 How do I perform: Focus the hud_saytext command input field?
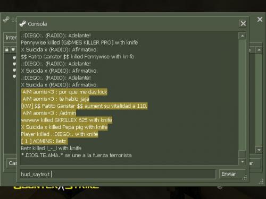click(118, 174)
